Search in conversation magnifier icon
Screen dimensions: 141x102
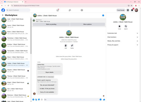(126, 26)
